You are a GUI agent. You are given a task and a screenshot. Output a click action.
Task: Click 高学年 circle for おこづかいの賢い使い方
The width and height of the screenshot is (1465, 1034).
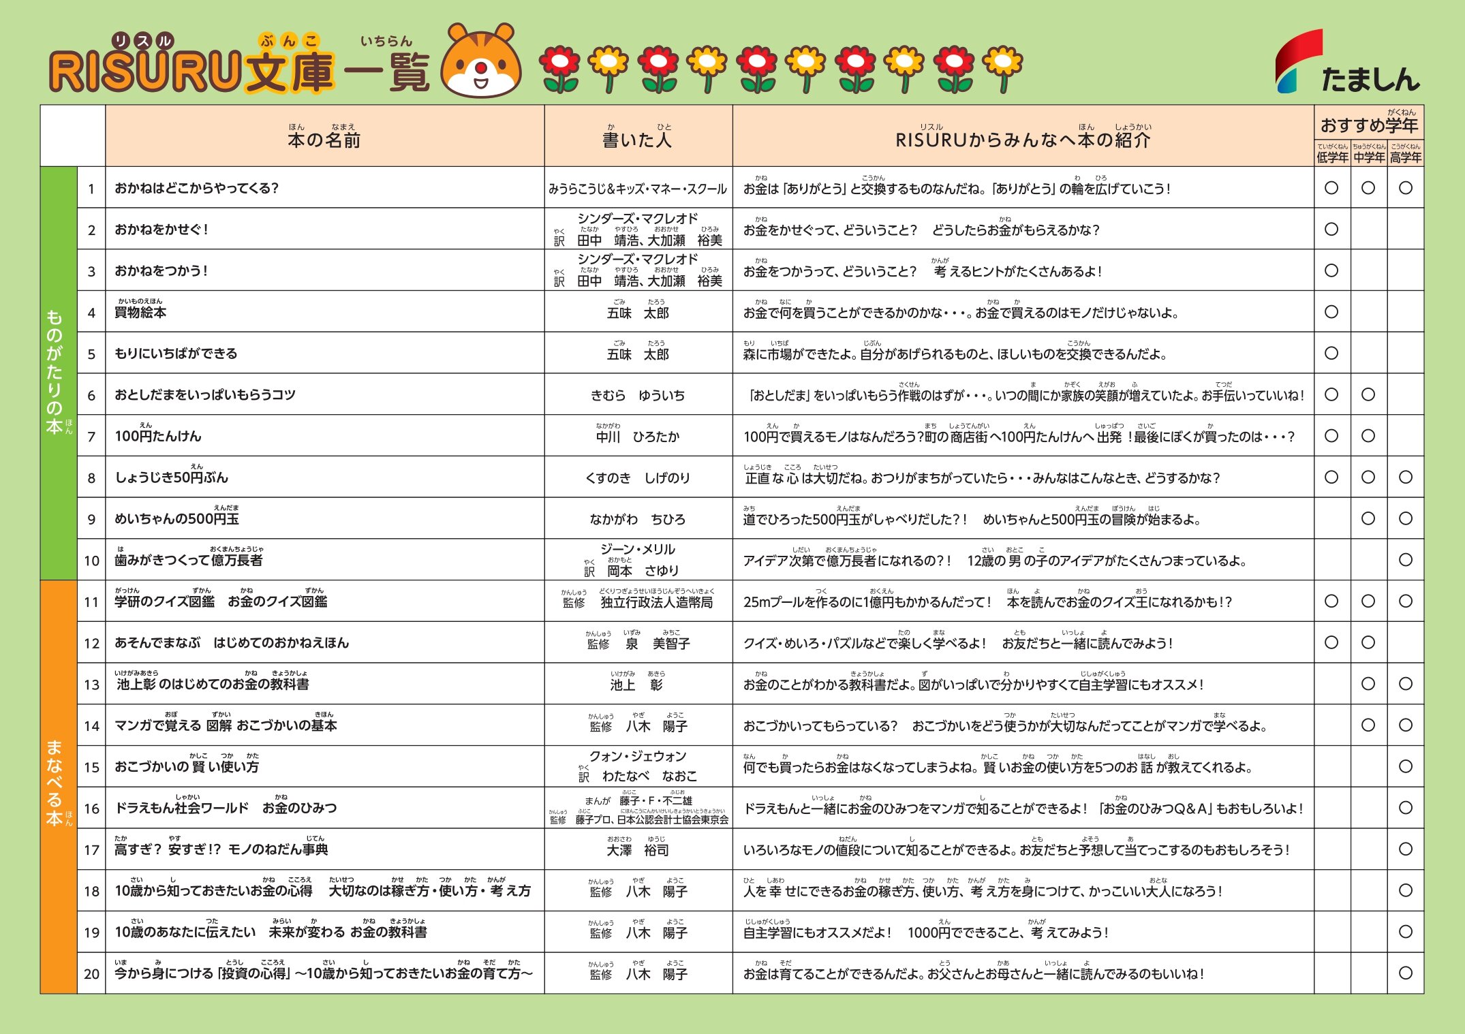1406,766
